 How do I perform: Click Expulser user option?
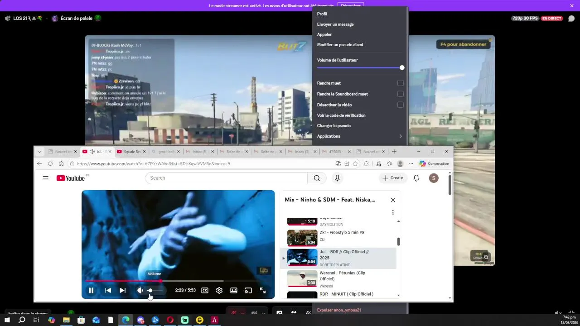(x=360, y=310)
